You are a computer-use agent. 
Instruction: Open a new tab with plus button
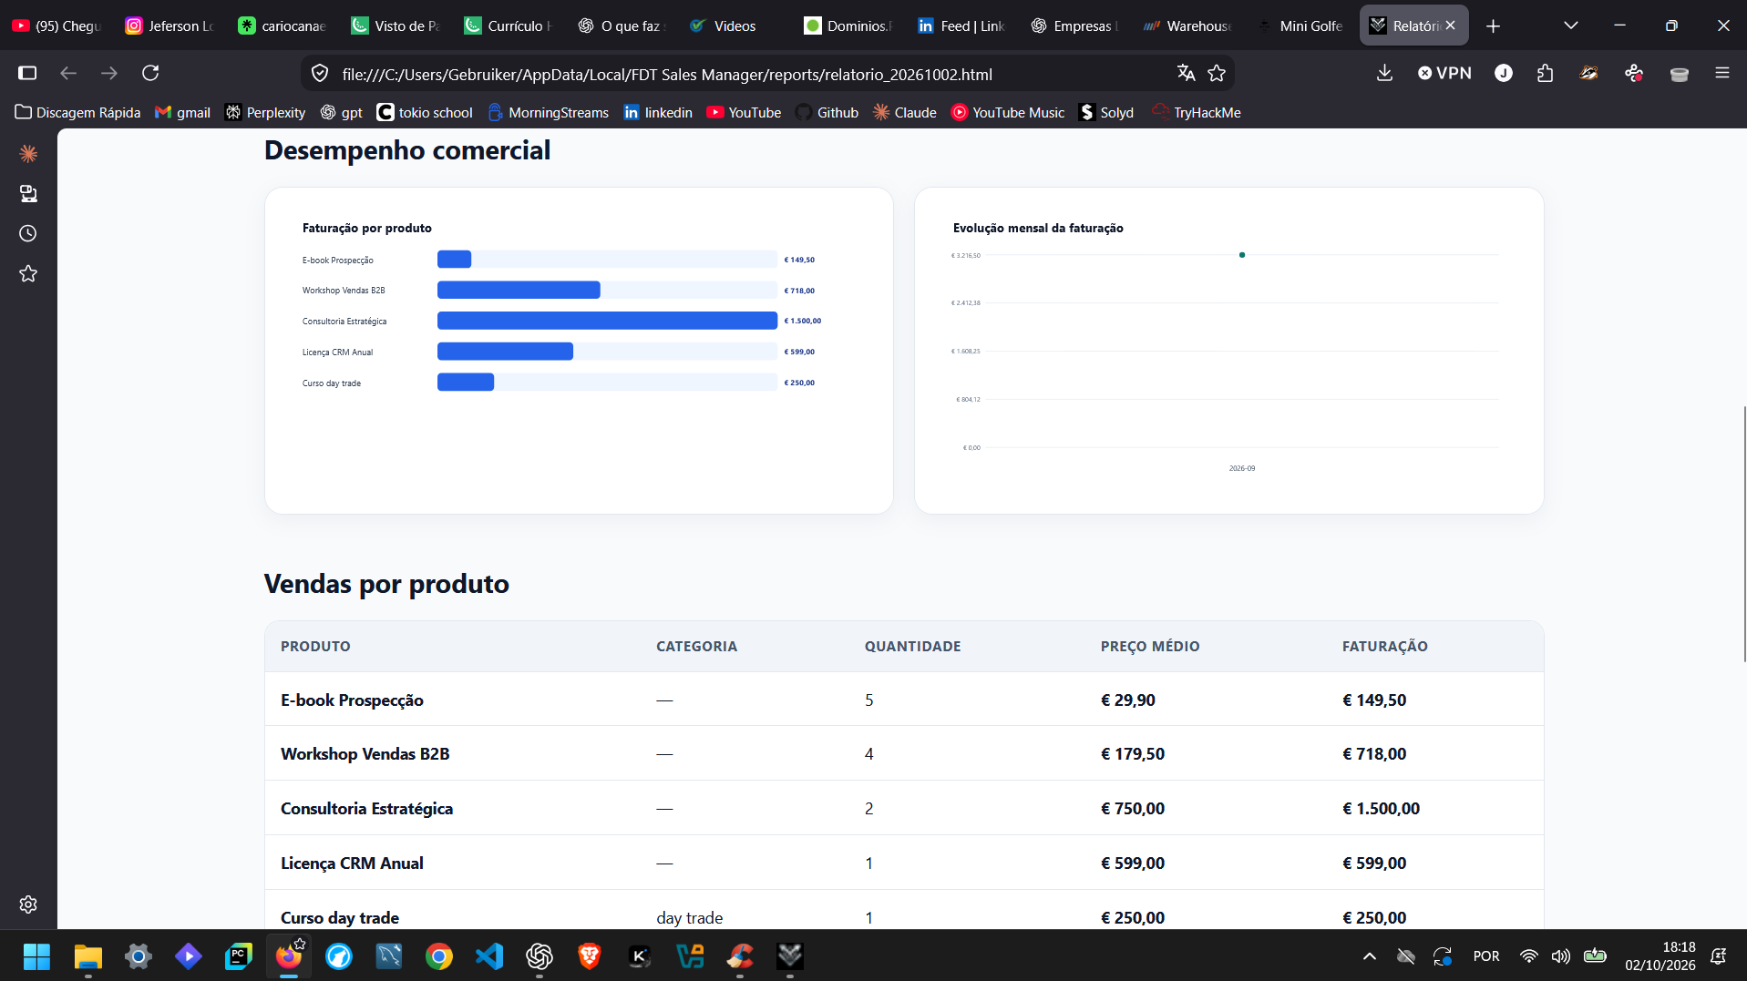[1493, 26]
